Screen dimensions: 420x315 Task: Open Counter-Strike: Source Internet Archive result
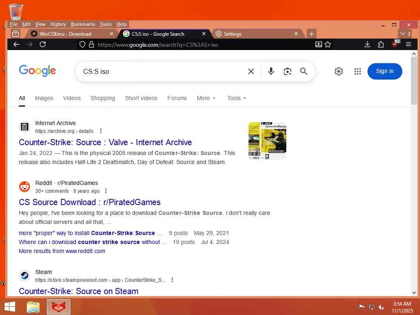(105, 142)
